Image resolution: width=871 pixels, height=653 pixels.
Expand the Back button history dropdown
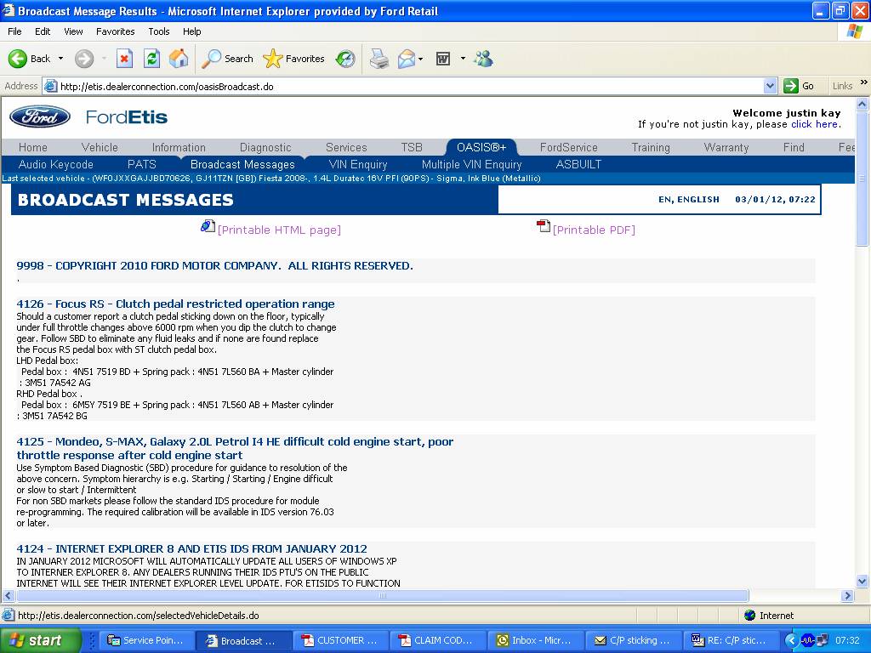tap(60, 59)
